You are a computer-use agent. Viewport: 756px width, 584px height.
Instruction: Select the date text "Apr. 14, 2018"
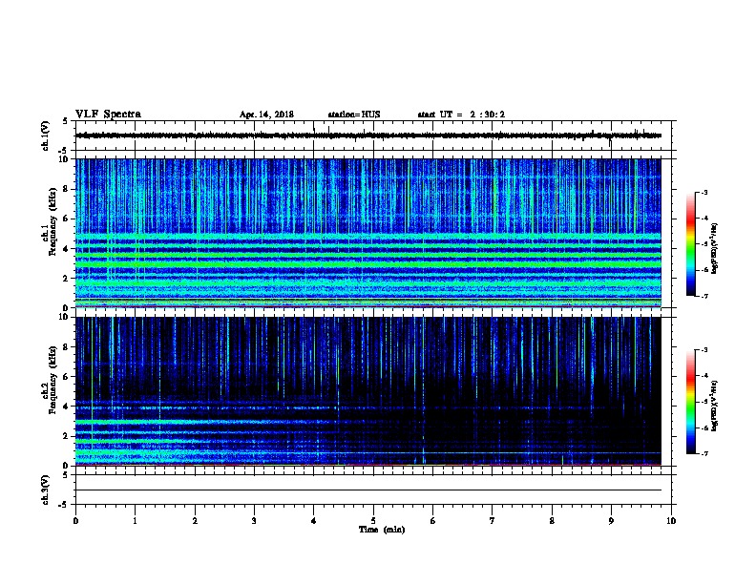pyautogui.click(x=266, y=115)
